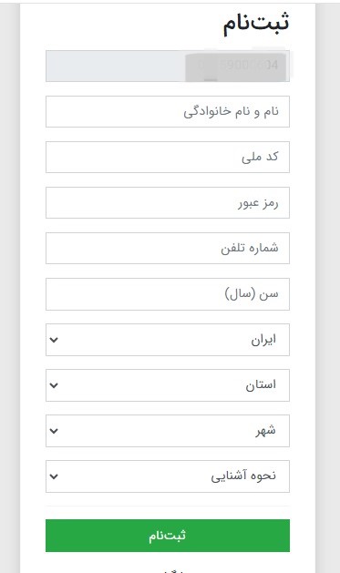Click the partially visible link under the green button
The height and width of the screenshot is (573, 340).
(172, 570)
